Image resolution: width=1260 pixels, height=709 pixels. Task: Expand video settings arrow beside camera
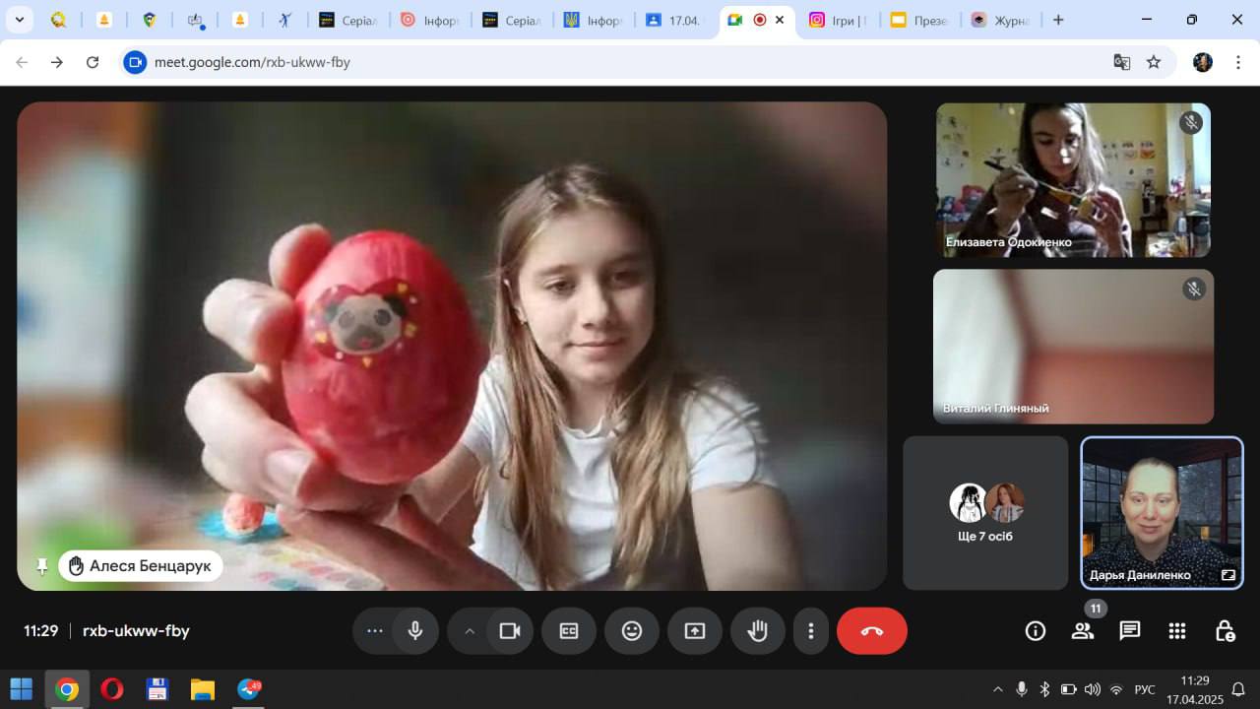pyautogui.click(x=470, y=631)
